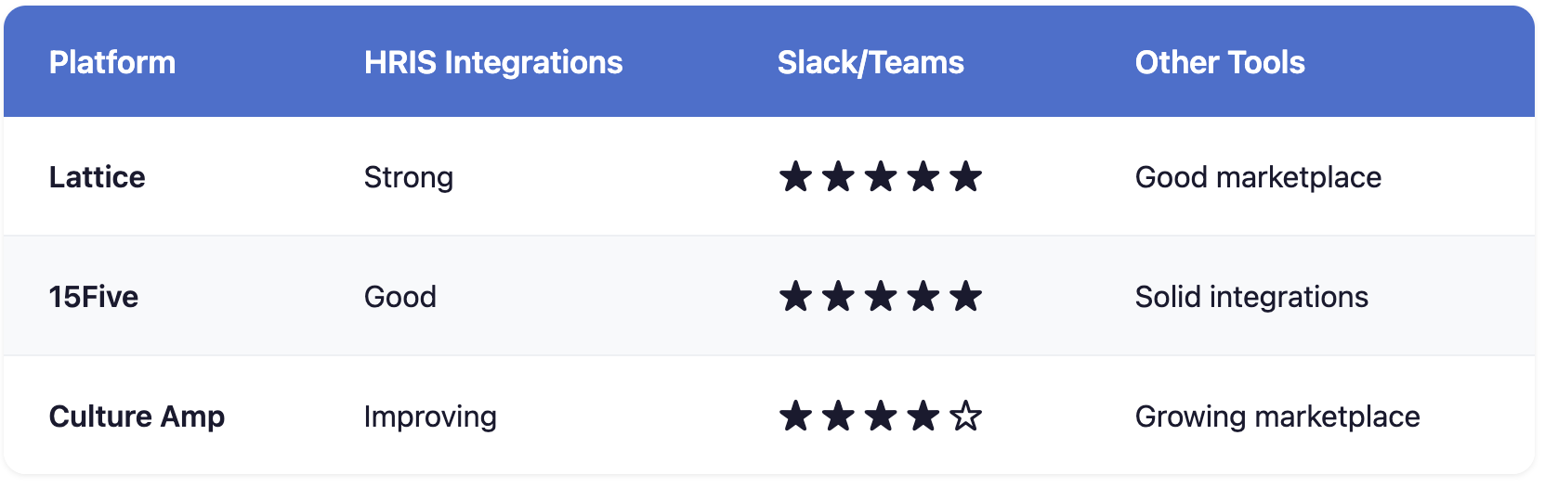The image size is (1545, 487).
Task: Click the Strong HRIS cell for Lattice
Action: [x=409, y=177]
